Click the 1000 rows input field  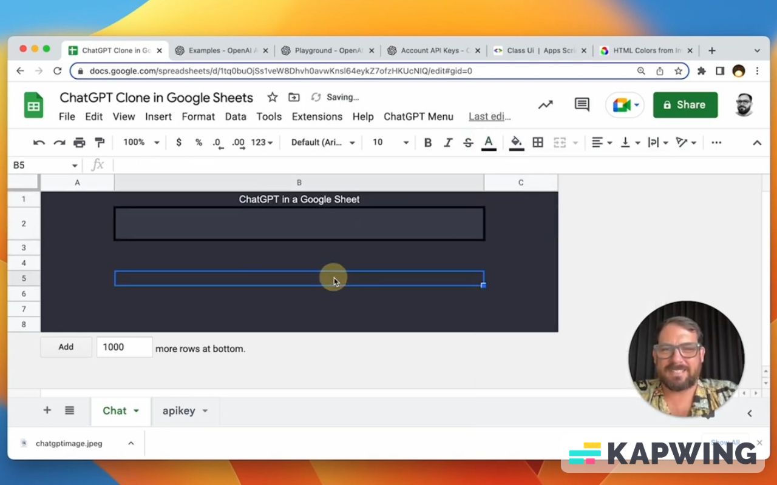pyautogui.click(x=124, y=347)
